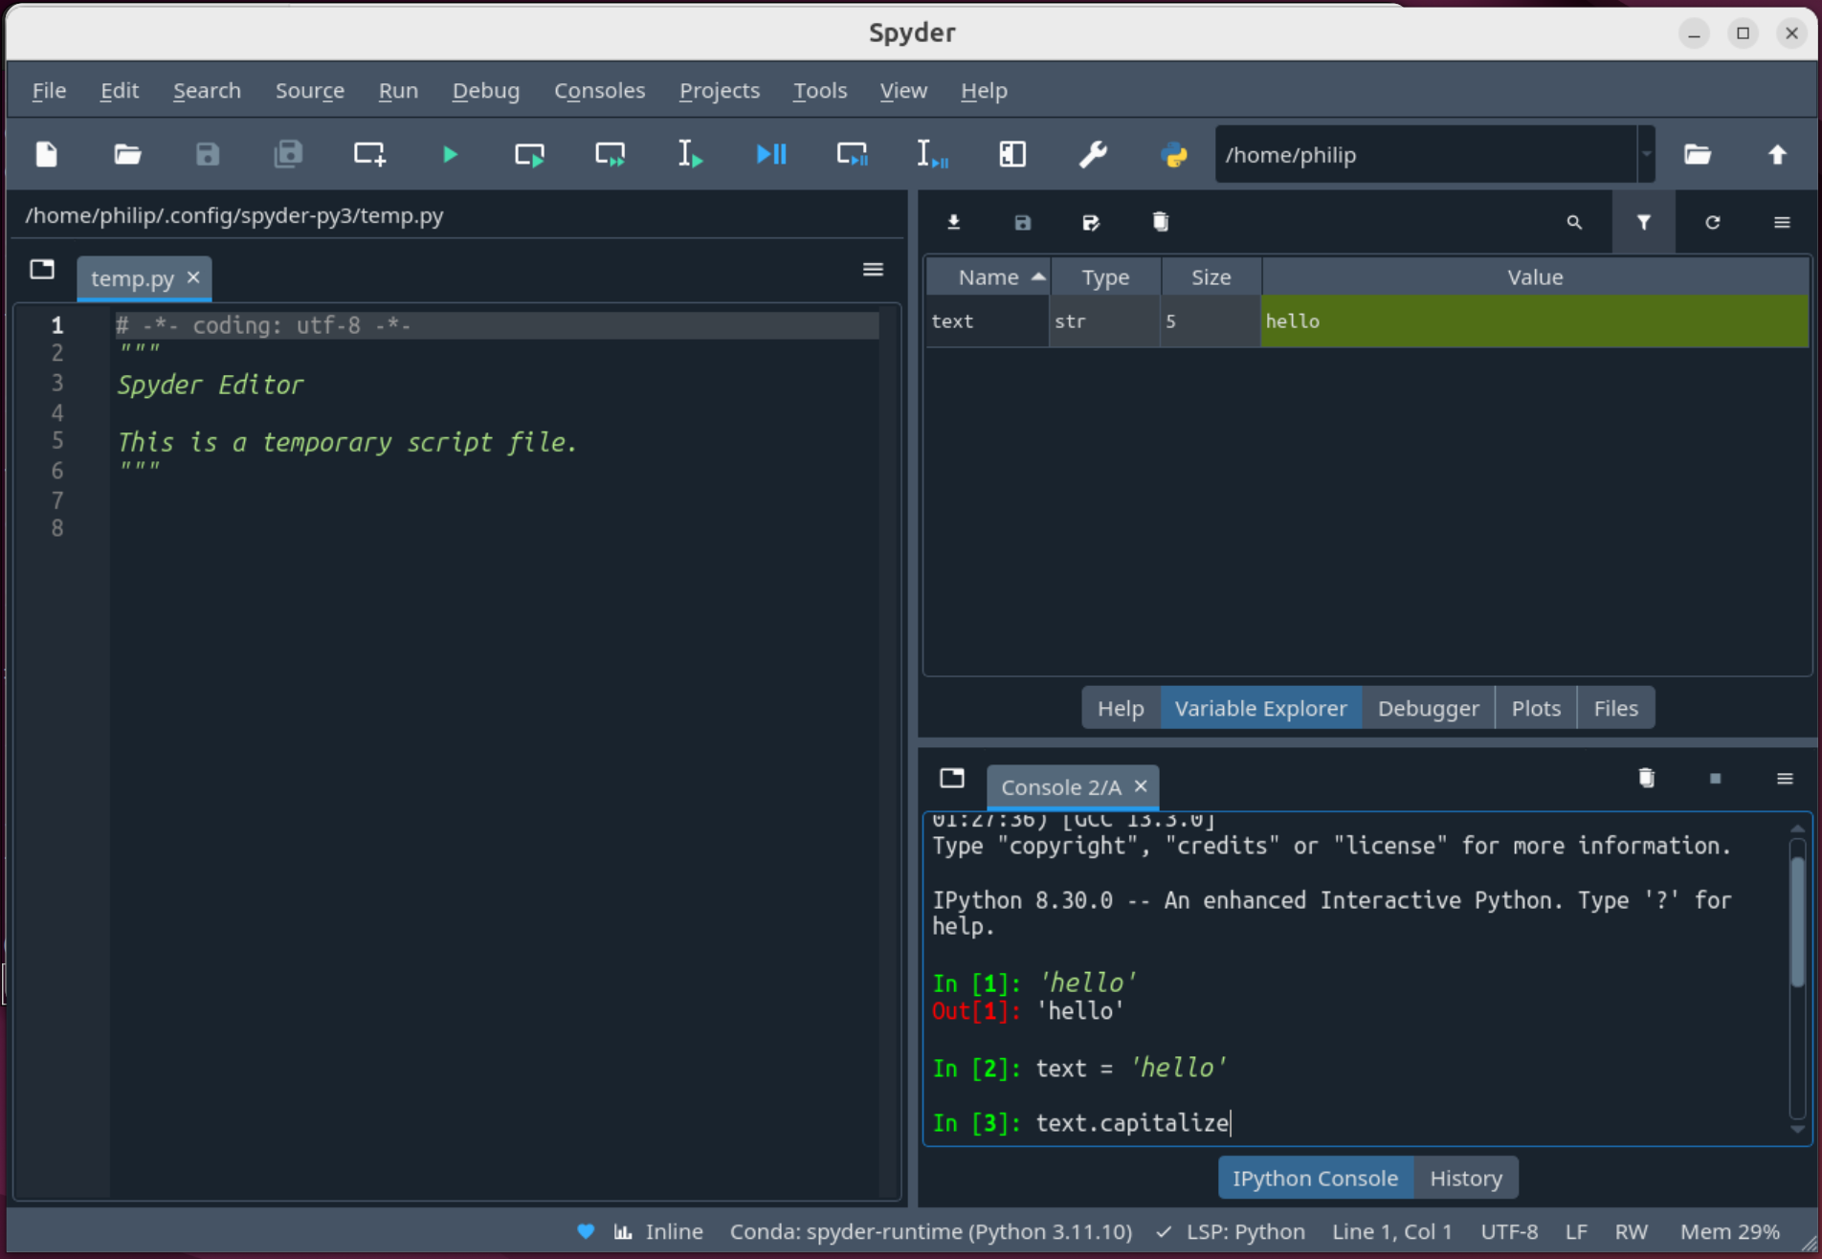Sort variables by the Type column header

coord(1106,276)
